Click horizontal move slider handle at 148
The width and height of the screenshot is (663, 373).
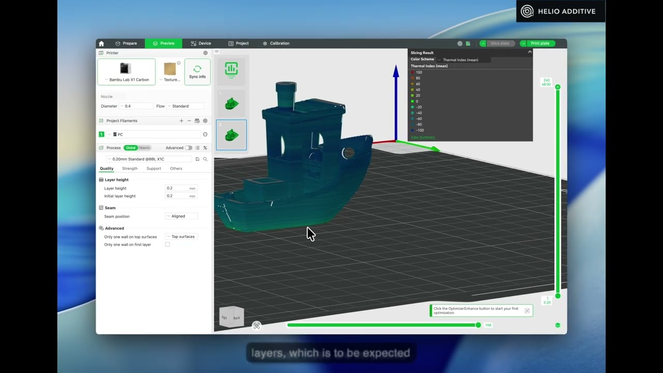point(478,325)
